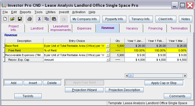This screenshot has width=195, height=106.
Task: Open Recoverable Expenses entry choice dropdown
Action: tap(108, 55)
